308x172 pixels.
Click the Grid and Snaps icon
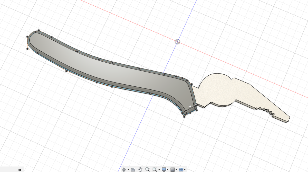pos(173,169)
